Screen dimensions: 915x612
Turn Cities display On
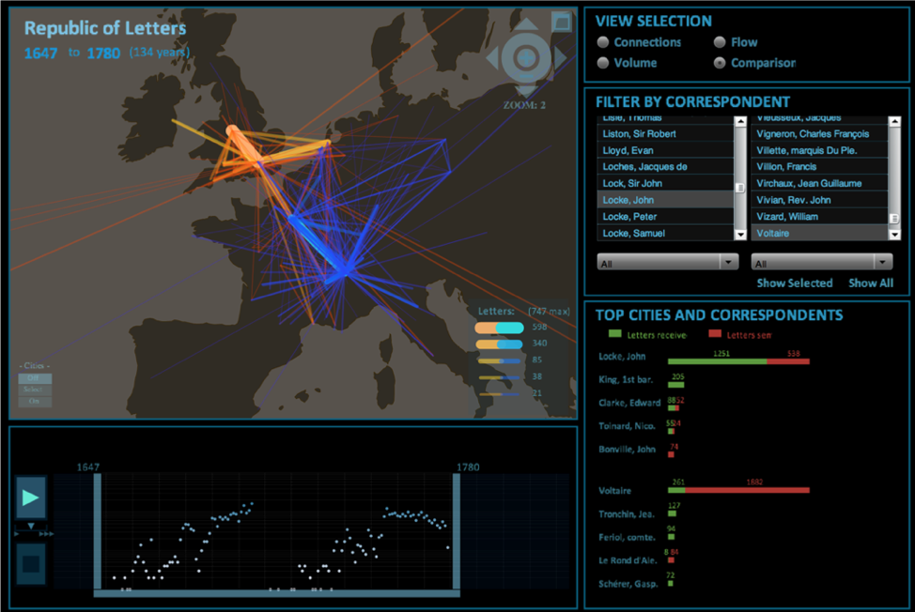coord(36,401)
